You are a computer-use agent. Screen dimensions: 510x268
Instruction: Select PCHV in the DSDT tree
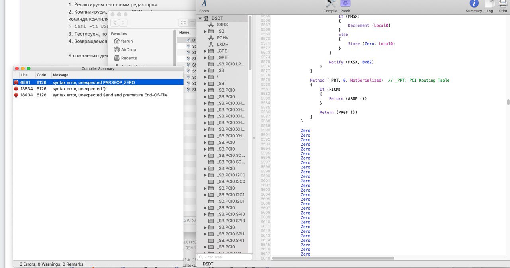222,38
